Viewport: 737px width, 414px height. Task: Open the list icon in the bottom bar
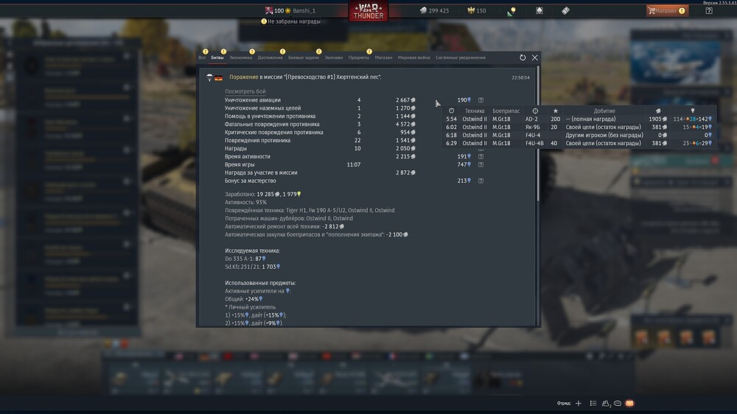coord(592,404)
